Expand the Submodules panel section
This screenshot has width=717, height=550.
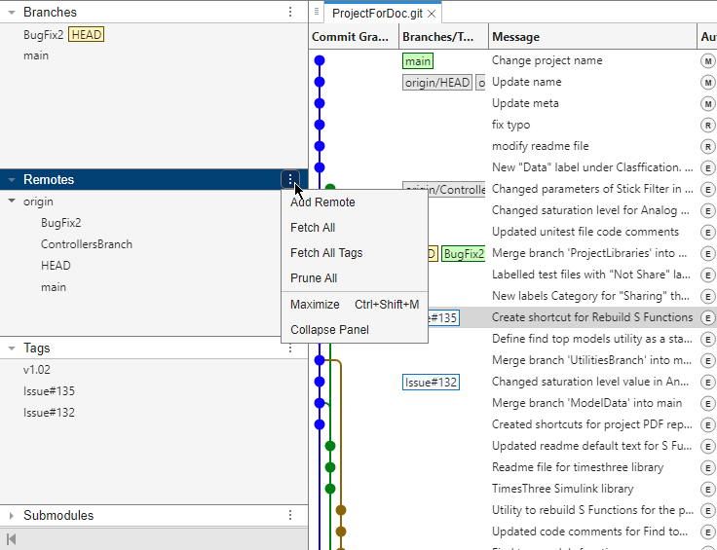click(12, 516)
